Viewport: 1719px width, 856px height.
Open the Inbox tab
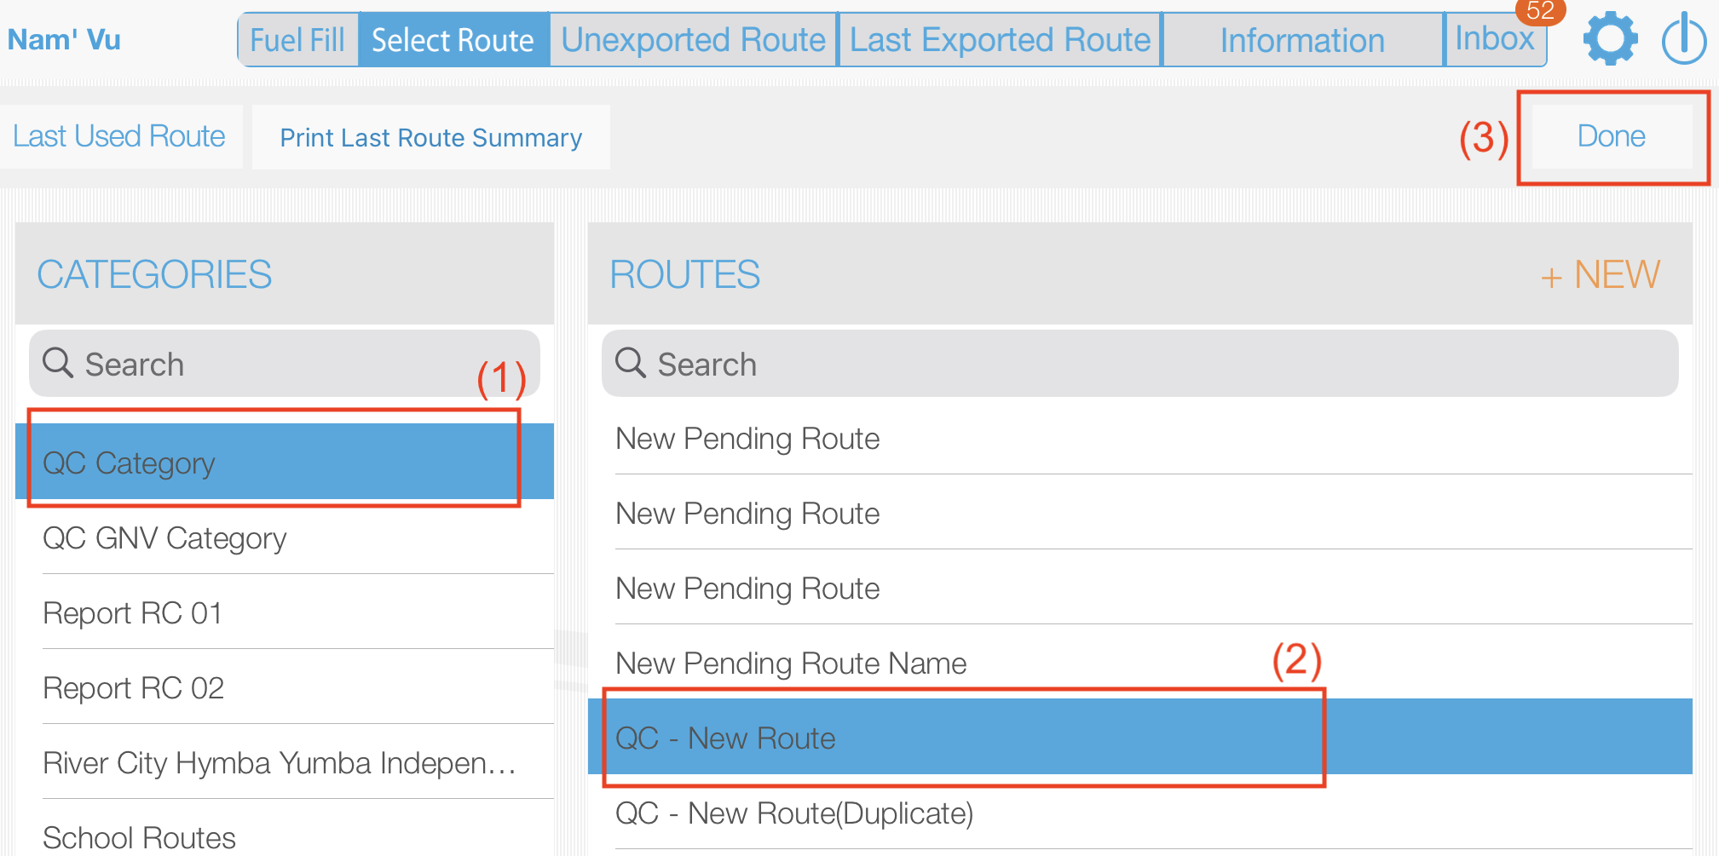tap(1496, 37)
